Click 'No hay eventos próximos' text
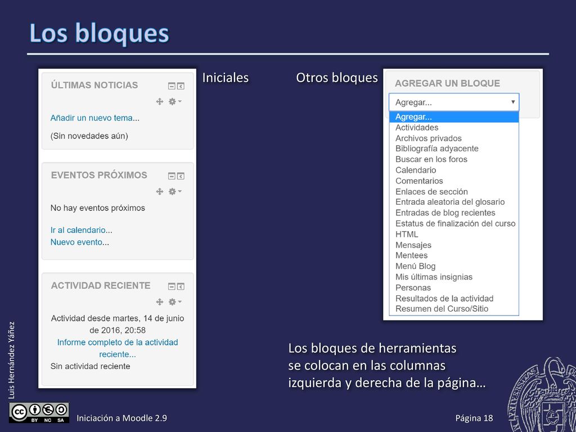This screenshot has width=576, height=432. coord(98,208)
